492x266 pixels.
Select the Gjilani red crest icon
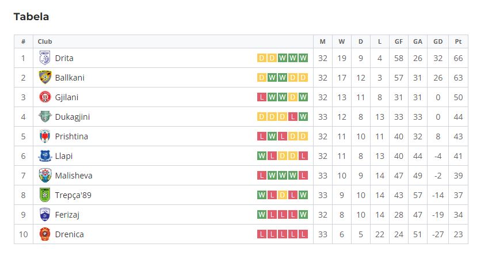45,97
